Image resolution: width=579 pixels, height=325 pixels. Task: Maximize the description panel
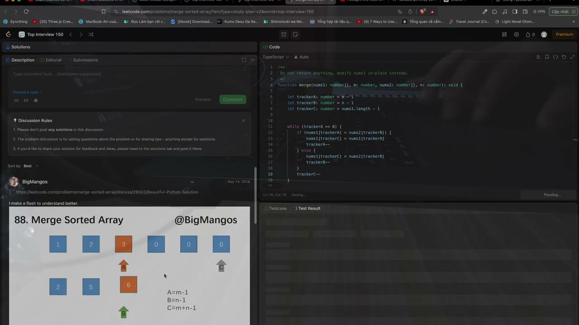point(244,60)
